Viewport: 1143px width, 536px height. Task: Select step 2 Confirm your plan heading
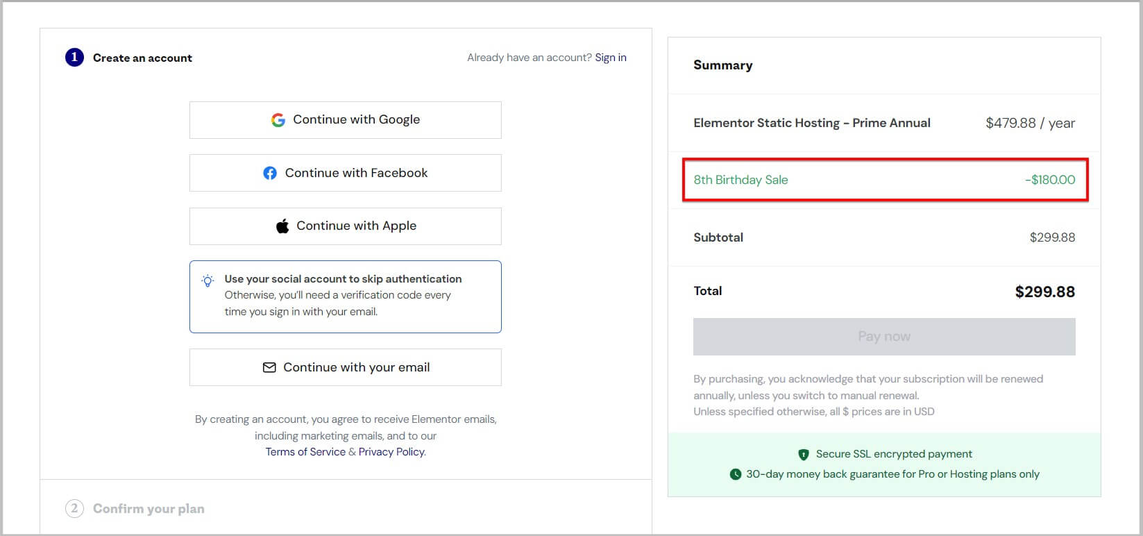point(149,509)
